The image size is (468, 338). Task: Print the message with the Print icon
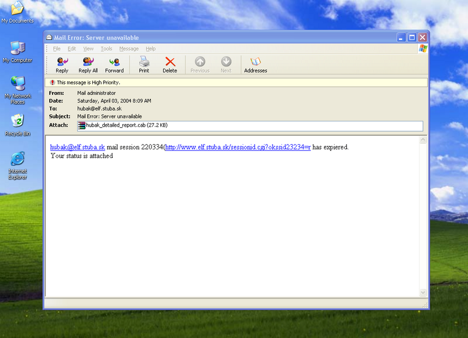click(144, 62)
